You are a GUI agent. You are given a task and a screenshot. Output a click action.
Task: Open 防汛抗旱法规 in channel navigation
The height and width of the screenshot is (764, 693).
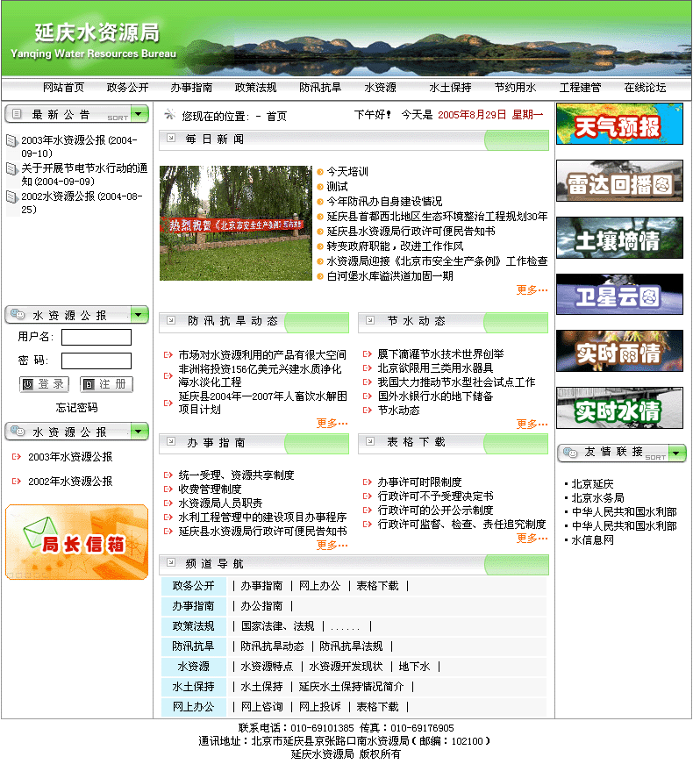pyautogui.click(x=351, y=646)
